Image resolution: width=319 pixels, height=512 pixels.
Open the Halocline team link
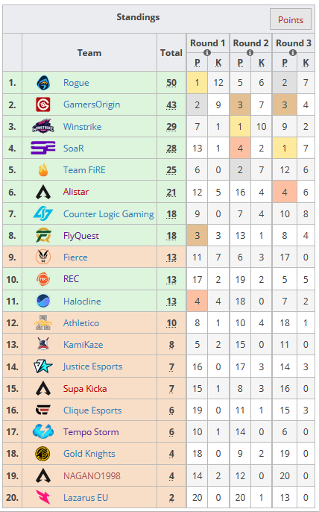pyautogui.click(x=82, y=302)
